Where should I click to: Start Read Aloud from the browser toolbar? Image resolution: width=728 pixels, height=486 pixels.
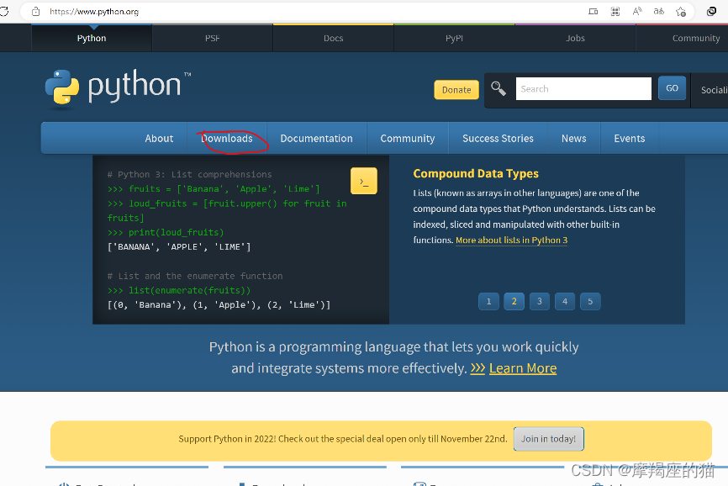tap(638, 11)
